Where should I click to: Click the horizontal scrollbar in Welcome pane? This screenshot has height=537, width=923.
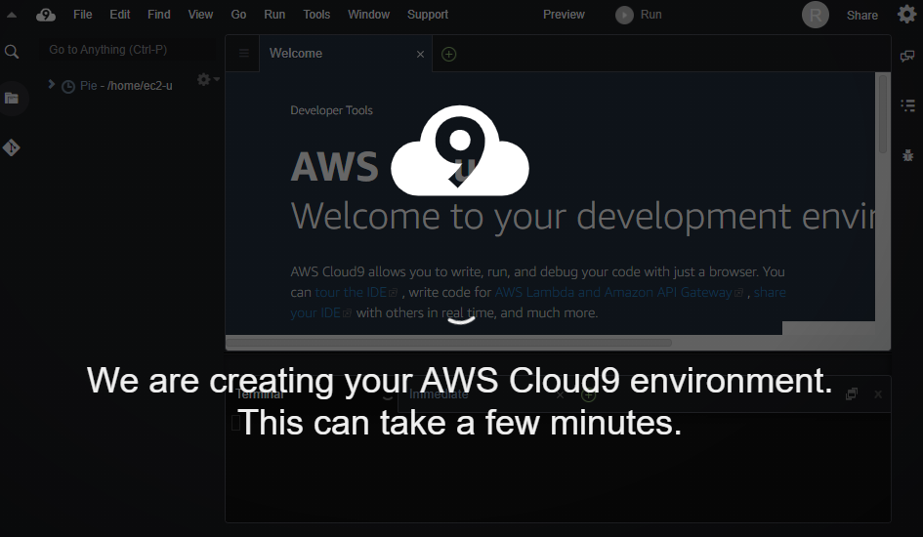click(x=448, y=343)
